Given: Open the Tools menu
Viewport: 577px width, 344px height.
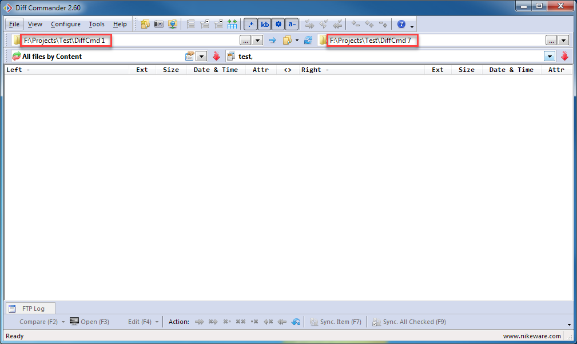Looking at the screenshot, I should [97, 24].
